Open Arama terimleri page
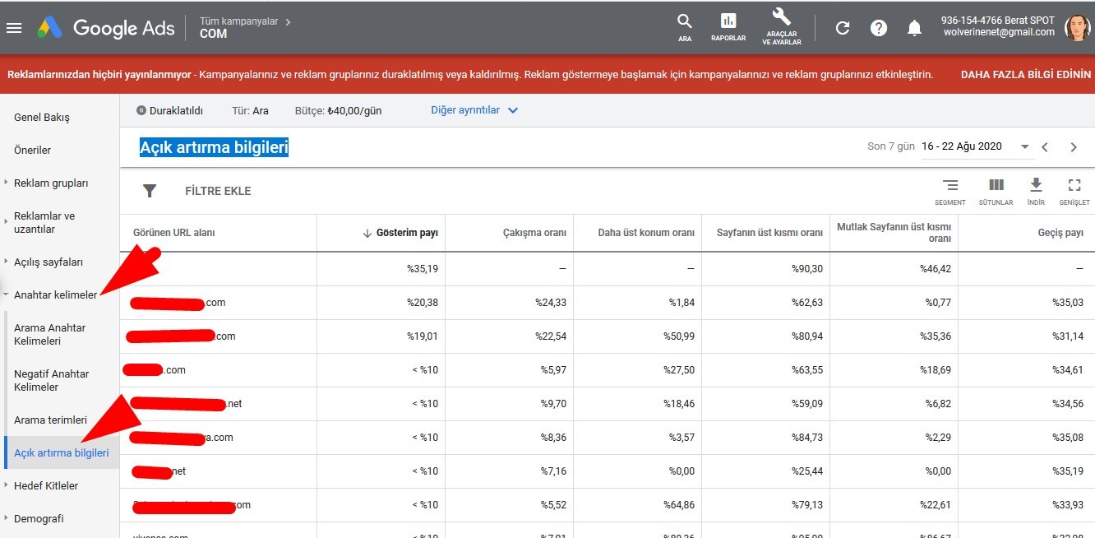Image resolution: width=1095 pixels, height=538 pixels. pyautogui.click(x=50, y=420)
